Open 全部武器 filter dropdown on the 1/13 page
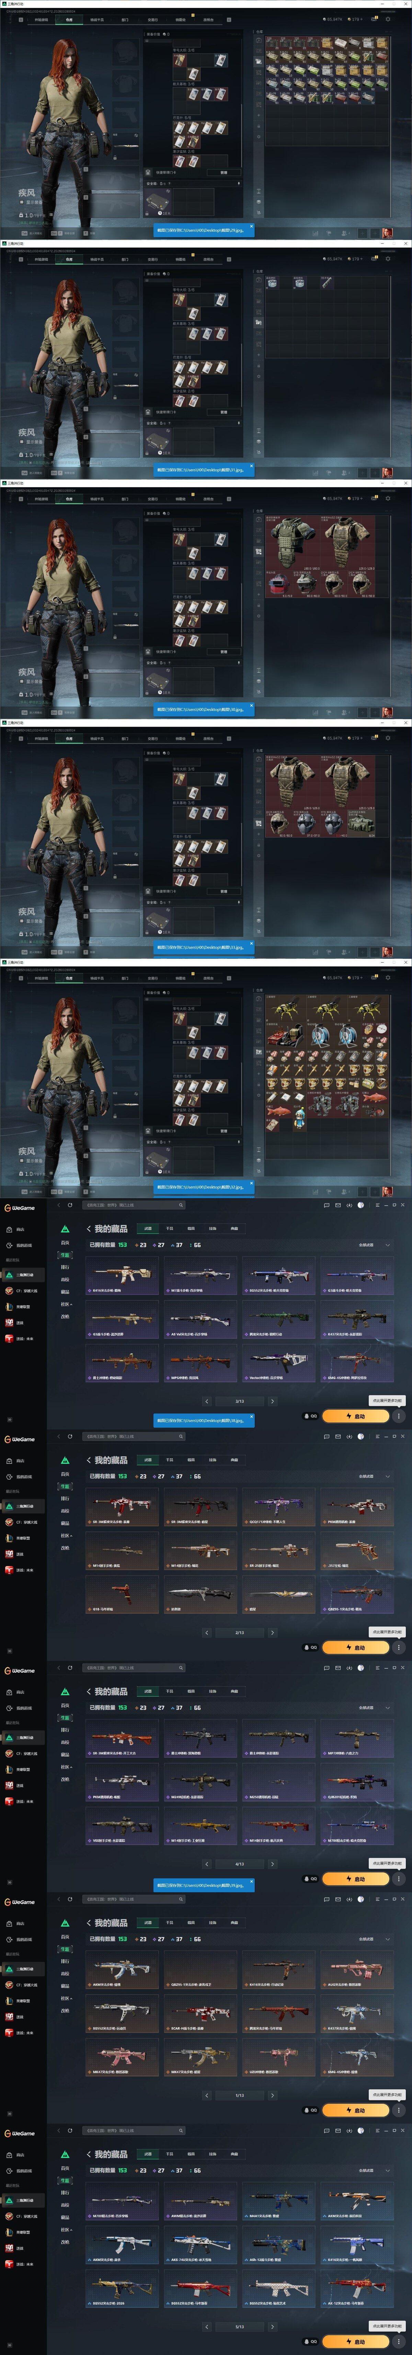Viewport: 412px width, 2355px height. 373,1939
